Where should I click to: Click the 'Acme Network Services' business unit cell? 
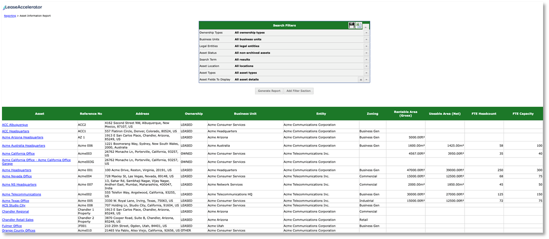click(245, 185)
